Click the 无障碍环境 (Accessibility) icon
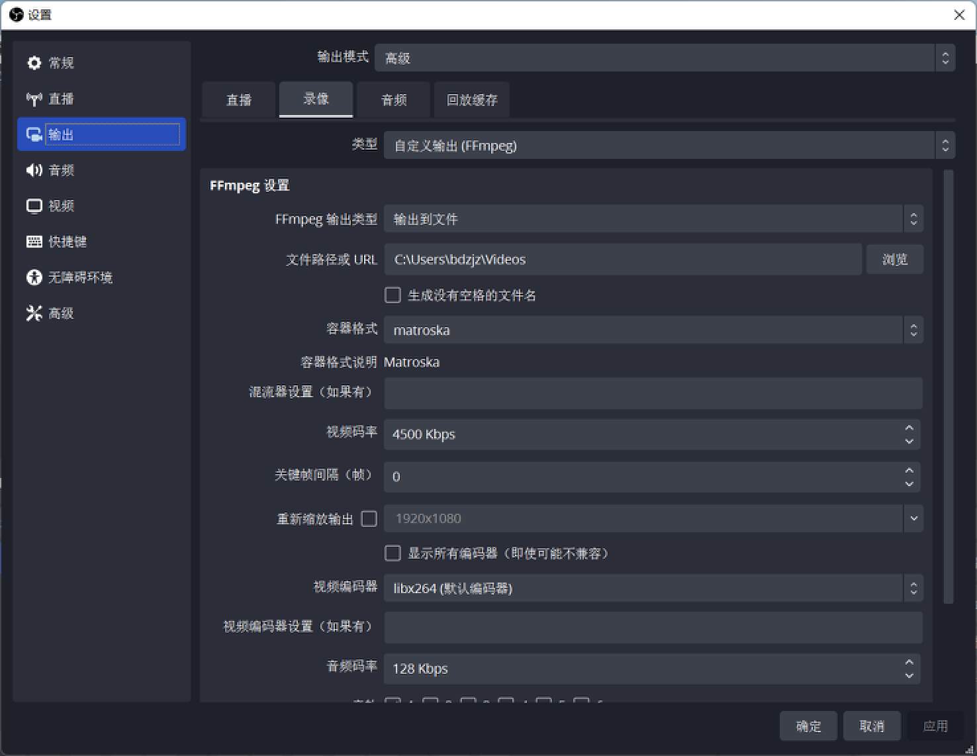977x756 pixels. pyautogui.click(x=34, y=277)
